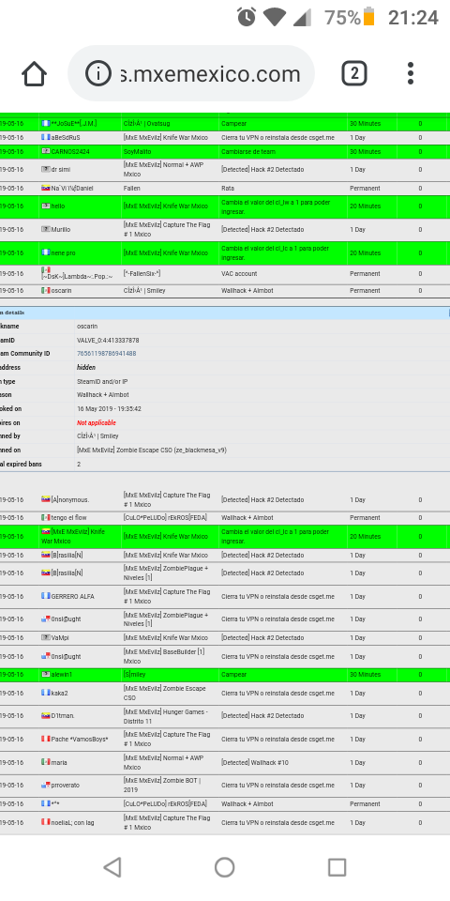Click '30 Minutes' length in CARNOS2424 row
This screenshot has width=450, height=901.
[x=365, y=152]
